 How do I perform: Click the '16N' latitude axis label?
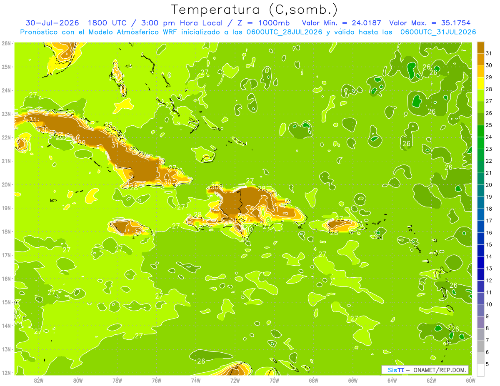(x=6, y=279)
